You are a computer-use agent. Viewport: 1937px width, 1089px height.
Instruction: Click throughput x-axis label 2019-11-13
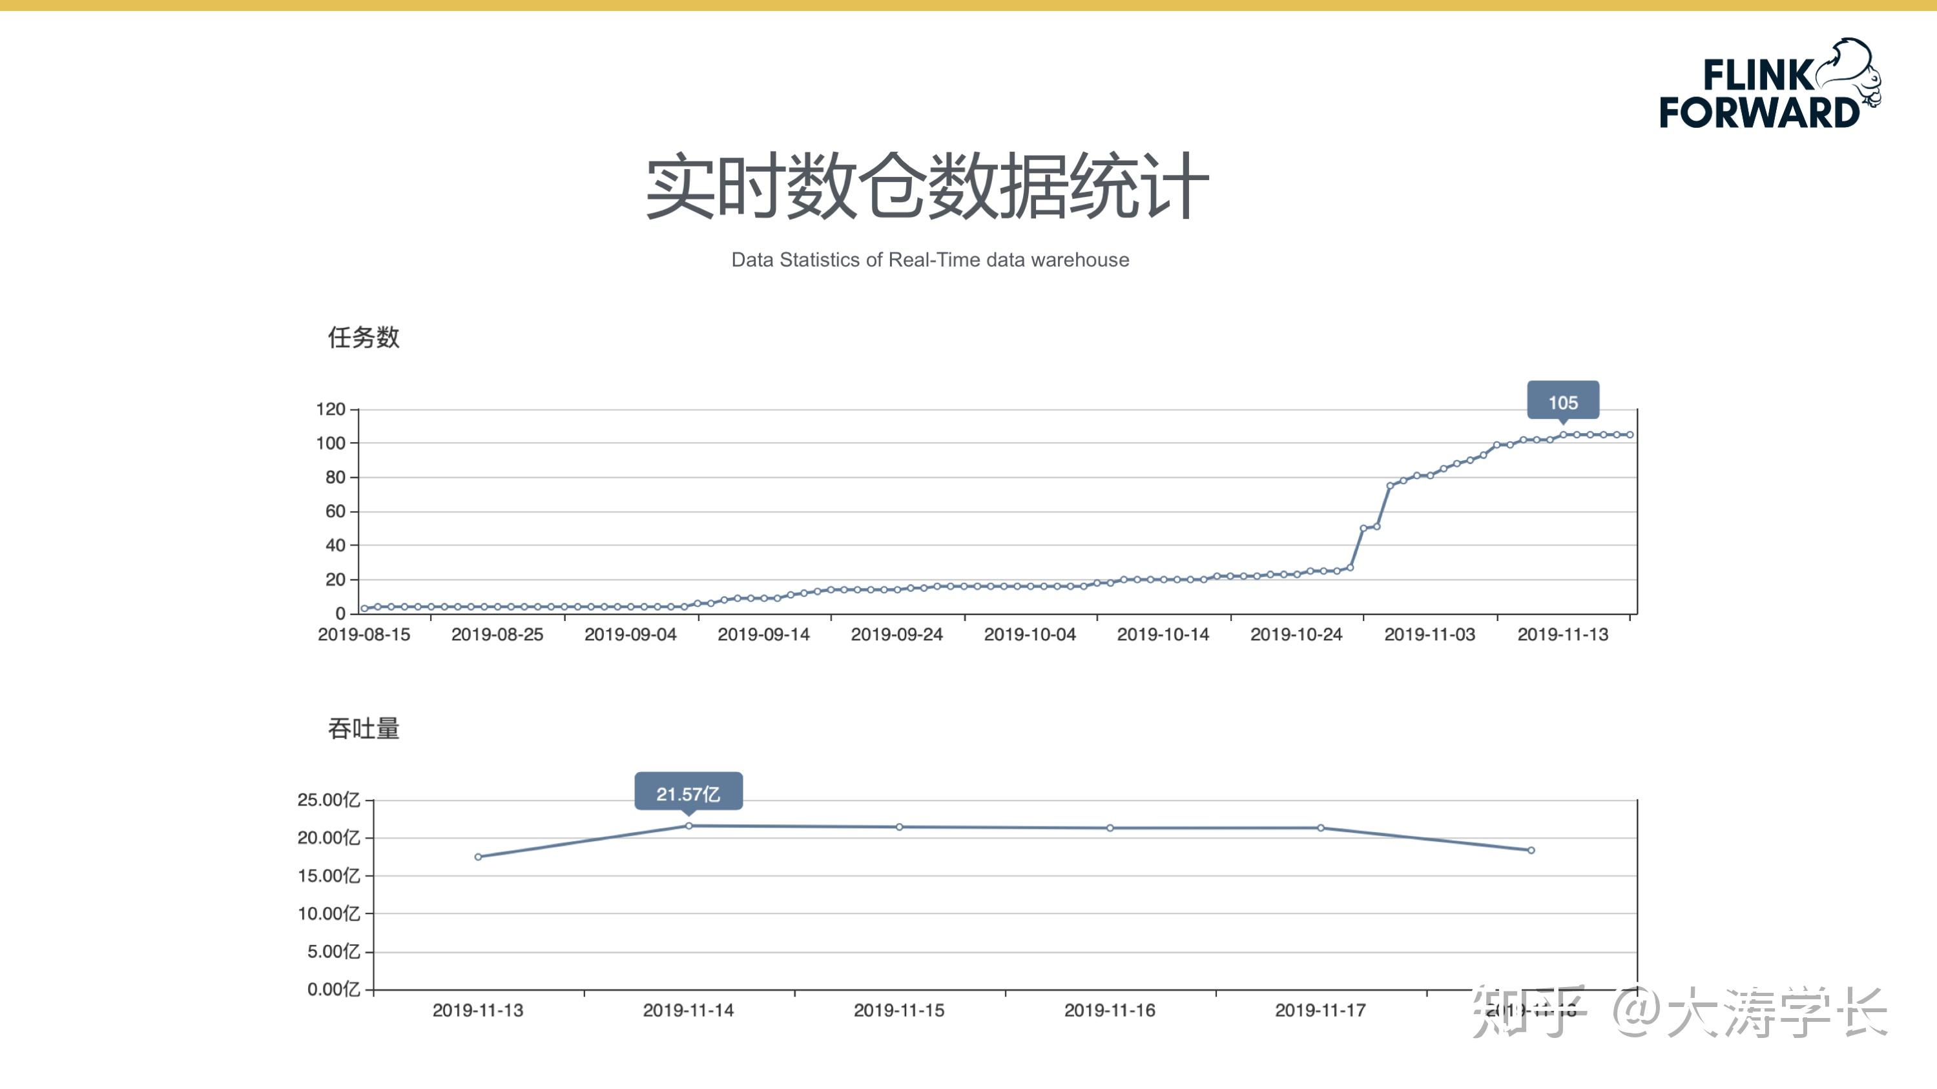point(477,1011)
